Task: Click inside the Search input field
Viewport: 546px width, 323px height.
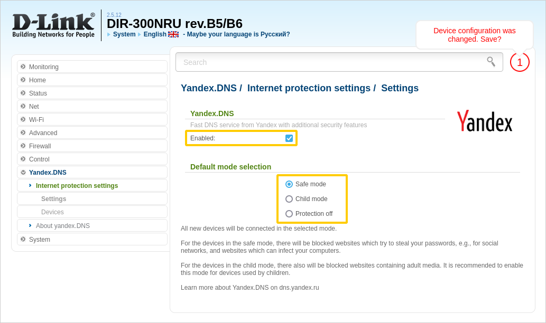Action: [x=328, y=62]
